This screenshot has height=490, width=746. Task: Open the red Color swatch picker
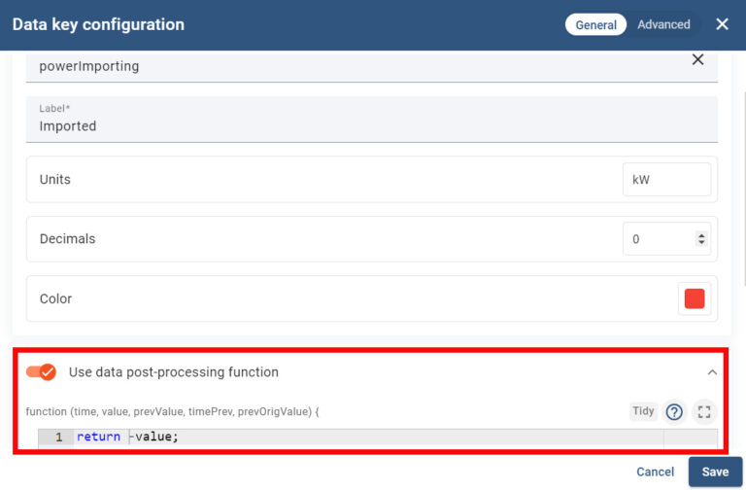[x=695, y=298]
